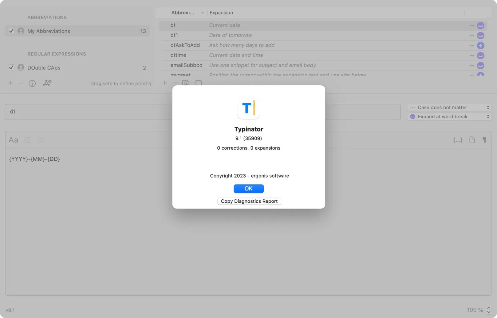Click expansion text {YYYY}-{MM}-{DD}

(x=34, y=159)
